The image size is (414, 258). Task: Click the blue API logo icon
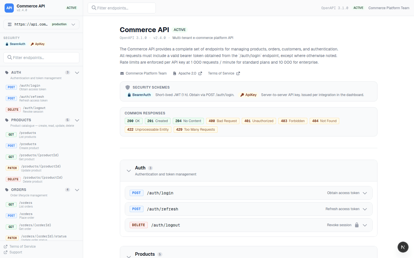pos(9,8)
